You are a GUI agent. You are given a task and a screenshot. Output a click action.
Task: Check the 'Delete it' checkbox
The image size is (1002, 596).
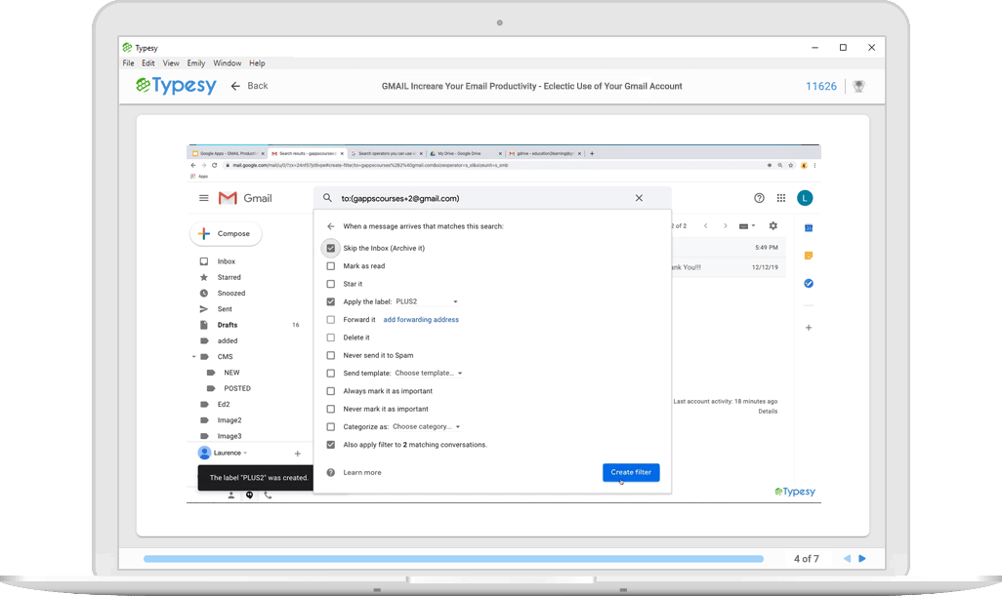click(330, 338)
